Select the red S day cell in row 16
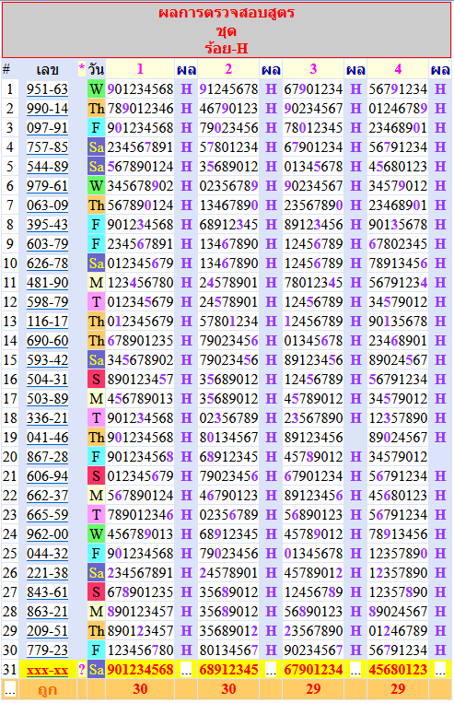The height and width of the screenshot is (703, 454). pos(96,380)
